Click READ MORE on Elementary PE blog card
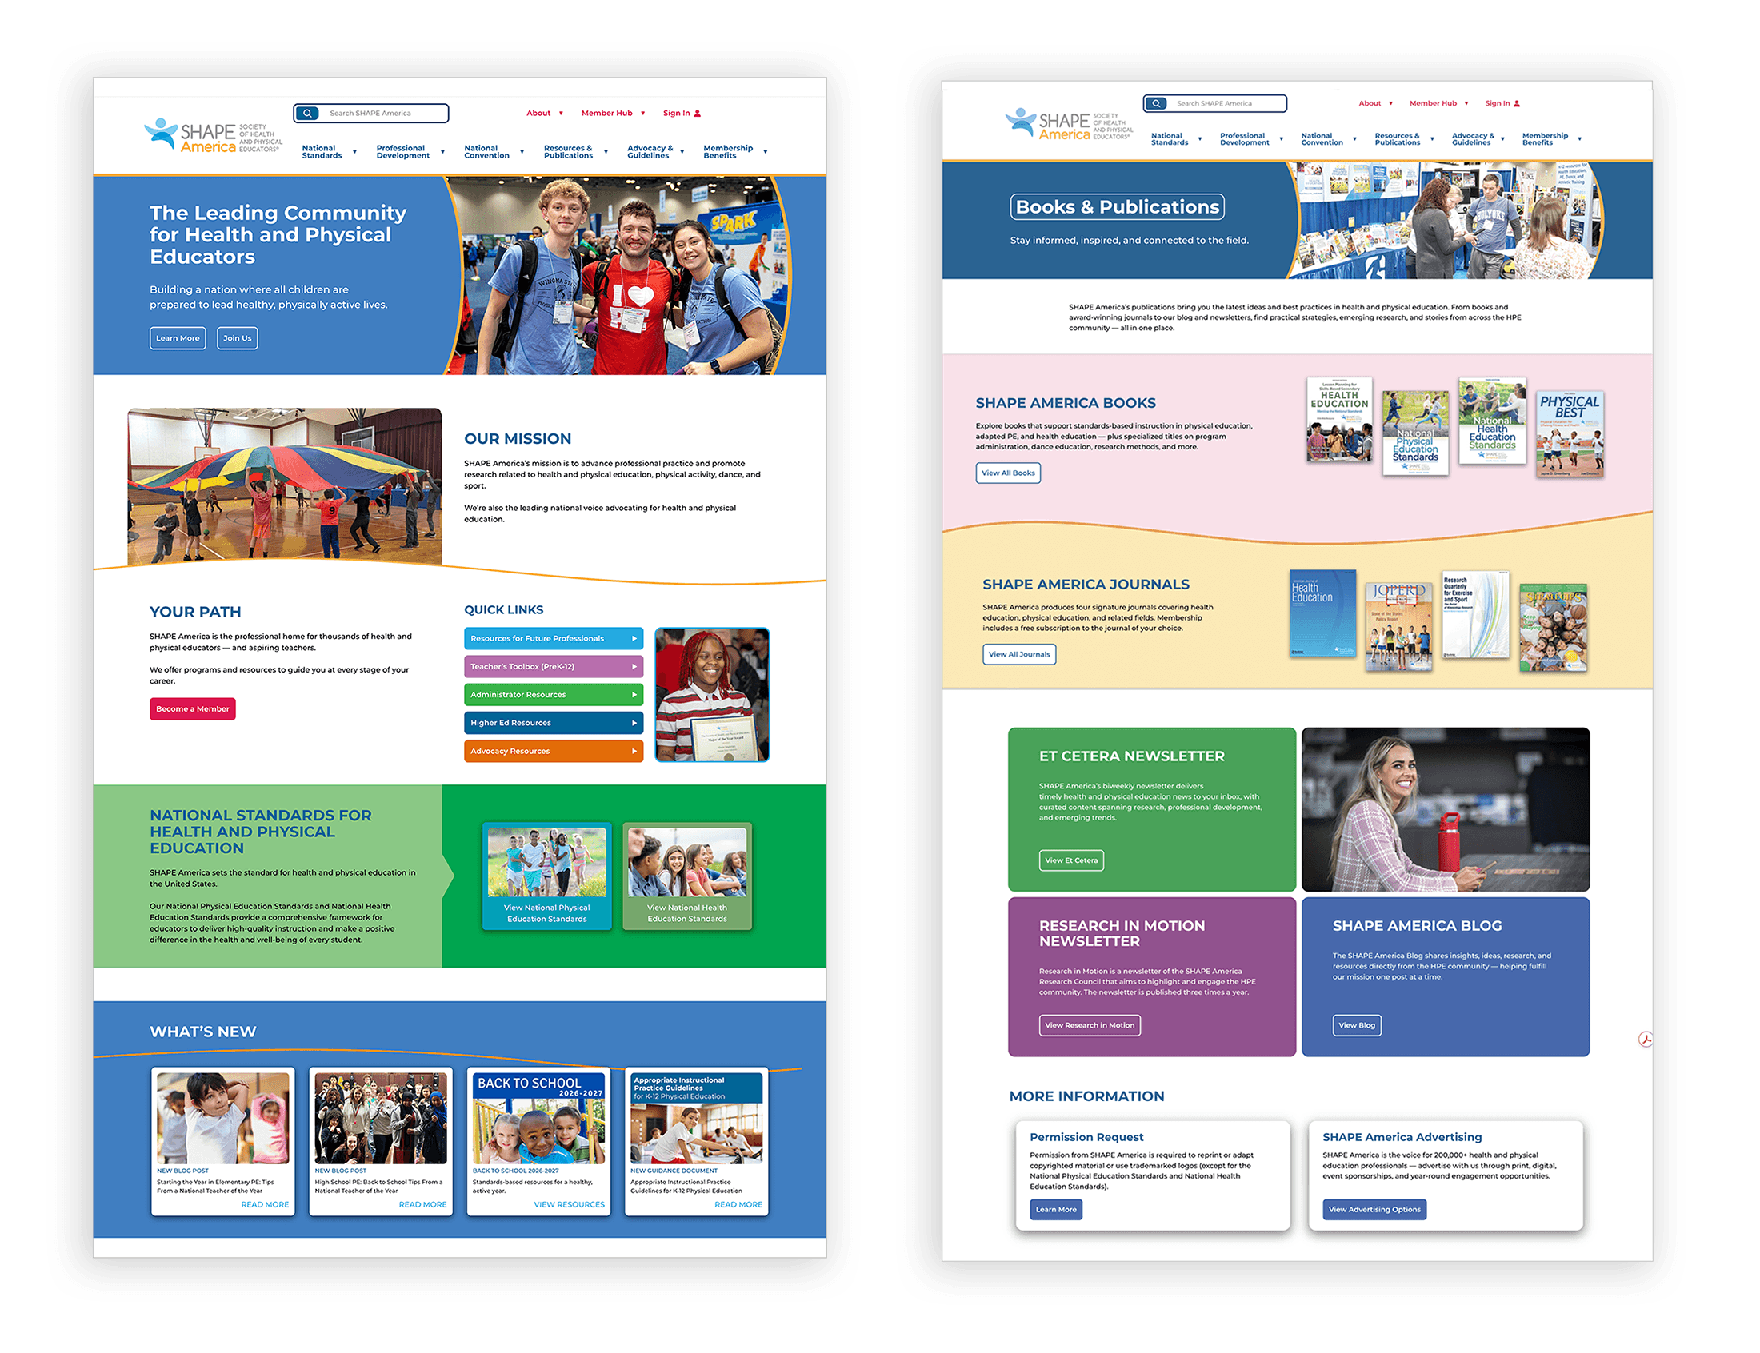 pyautogui.click(x=265, y=1205)
